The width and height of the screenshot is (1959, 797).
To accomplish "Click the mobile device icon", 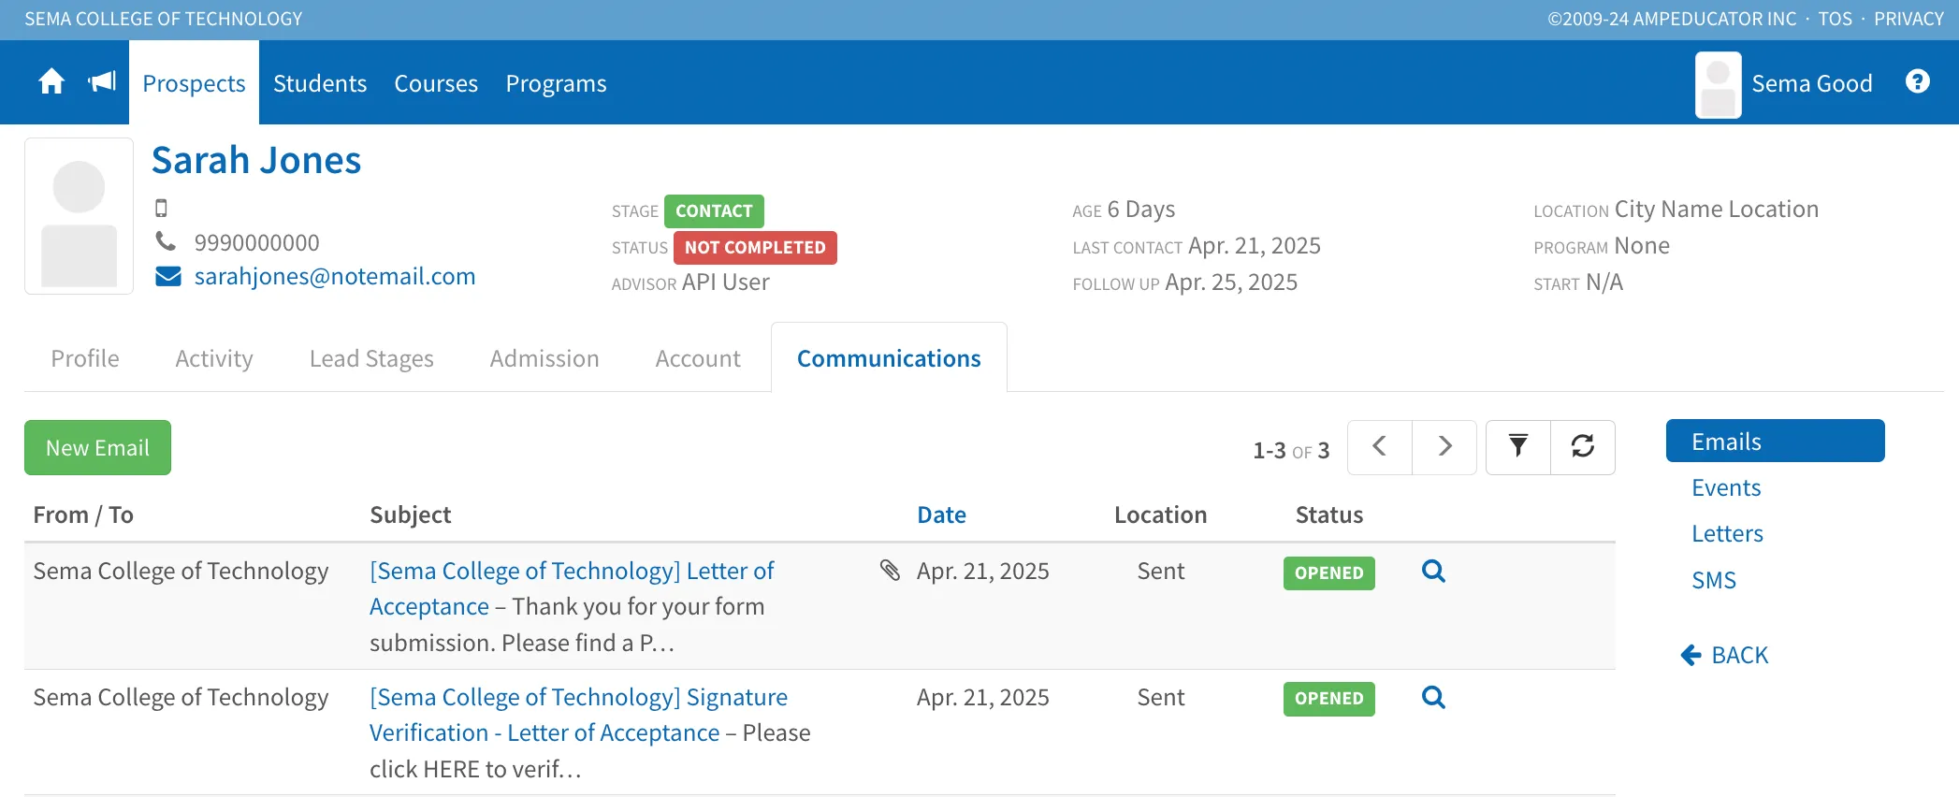I will pyautogui.click(x=161, y=209).
